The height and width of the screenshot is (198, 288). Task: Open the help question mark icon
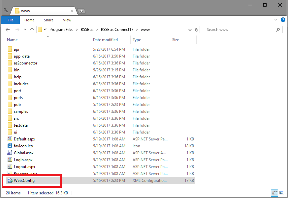tap(283, 20)
